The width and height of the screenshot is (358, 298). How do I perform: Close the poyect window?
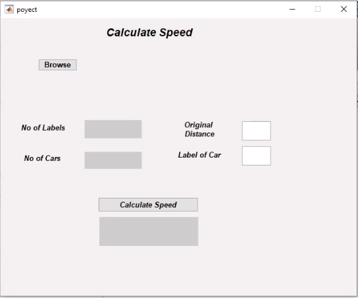(344, 9)
